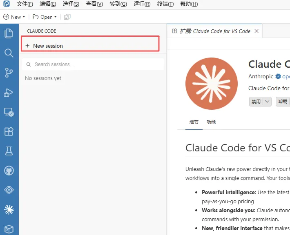The width and height of the screenshot is (290, 235).
Task: Click the plus icon beside New session
Action: [x=27, y=46]
